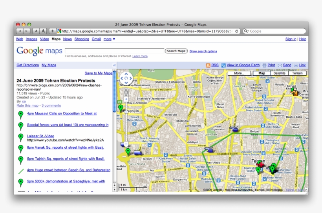Click Sign in link
Image resolution: width=322 pixels, height=213 pixels.
(291, 39)
